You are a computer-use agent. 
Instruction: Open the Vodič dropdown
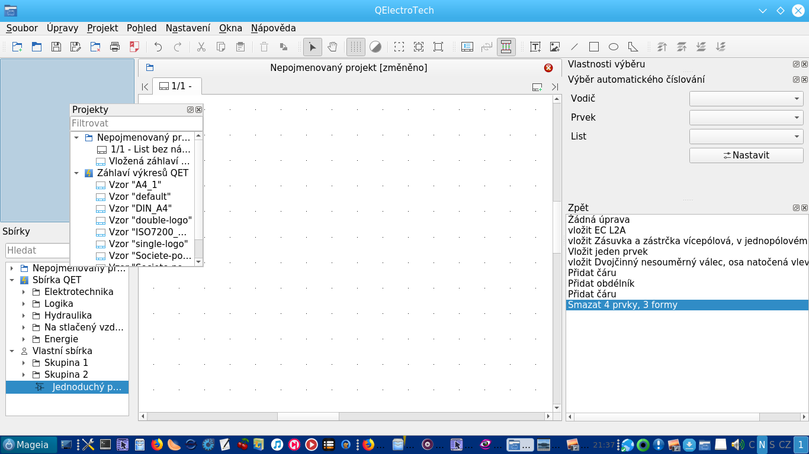pyautogui.click(x=746, y=99)
